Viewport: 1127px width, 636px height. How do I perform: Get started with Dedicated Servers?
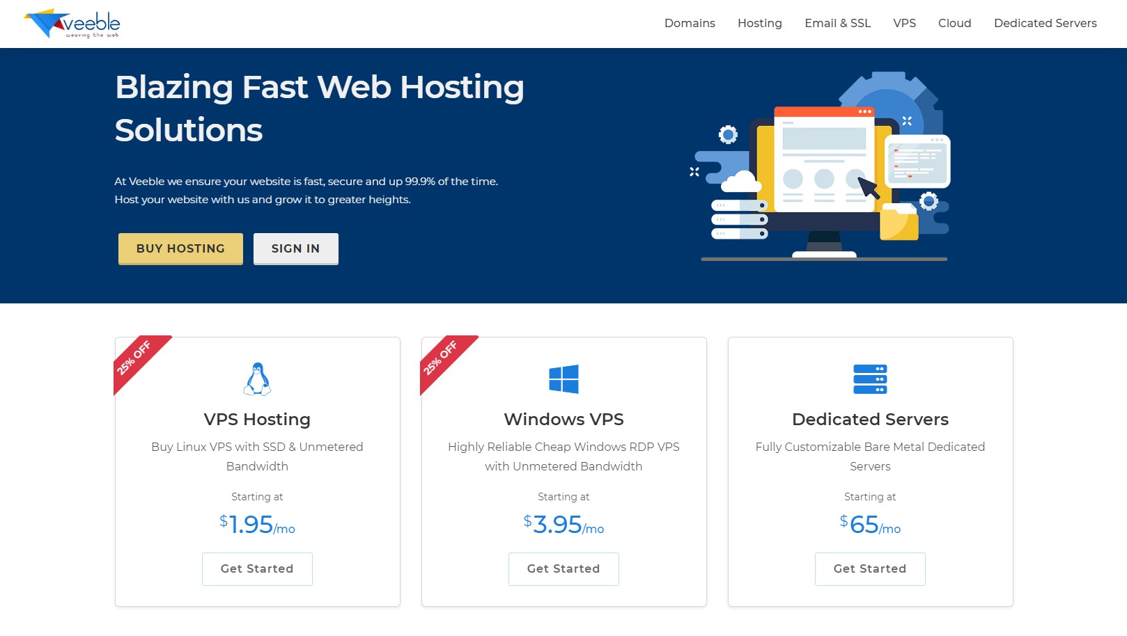tap(870, 569)
